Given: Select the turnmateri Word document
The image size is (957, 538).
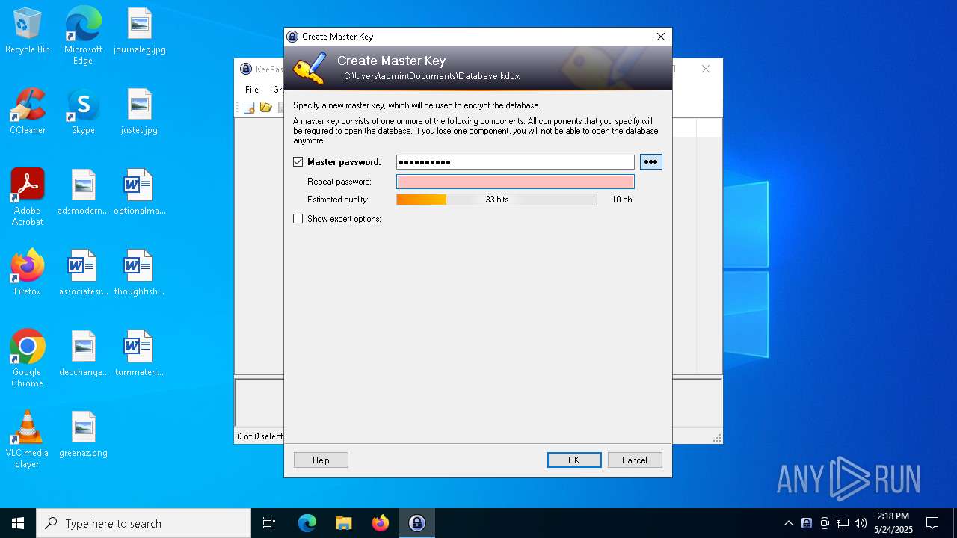Looking at the screenshot, I should [x=140, y=353].
